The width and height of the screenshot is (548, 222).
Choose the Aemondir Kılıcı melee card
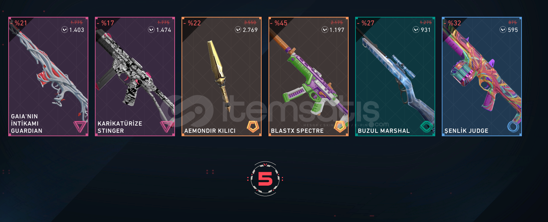221,77
